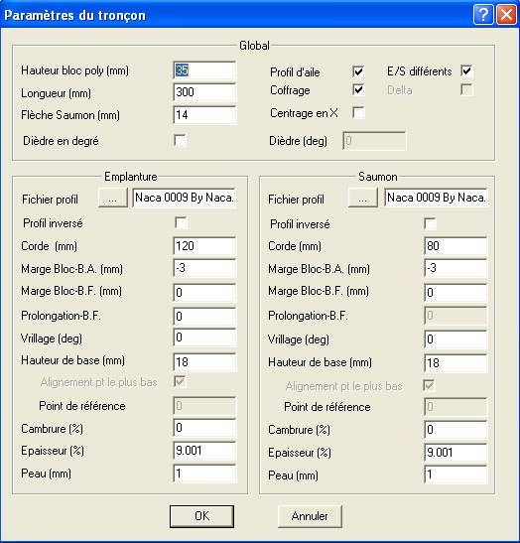Browse for the Saumon profile file

pyautogui.click(x=363, y=199)
